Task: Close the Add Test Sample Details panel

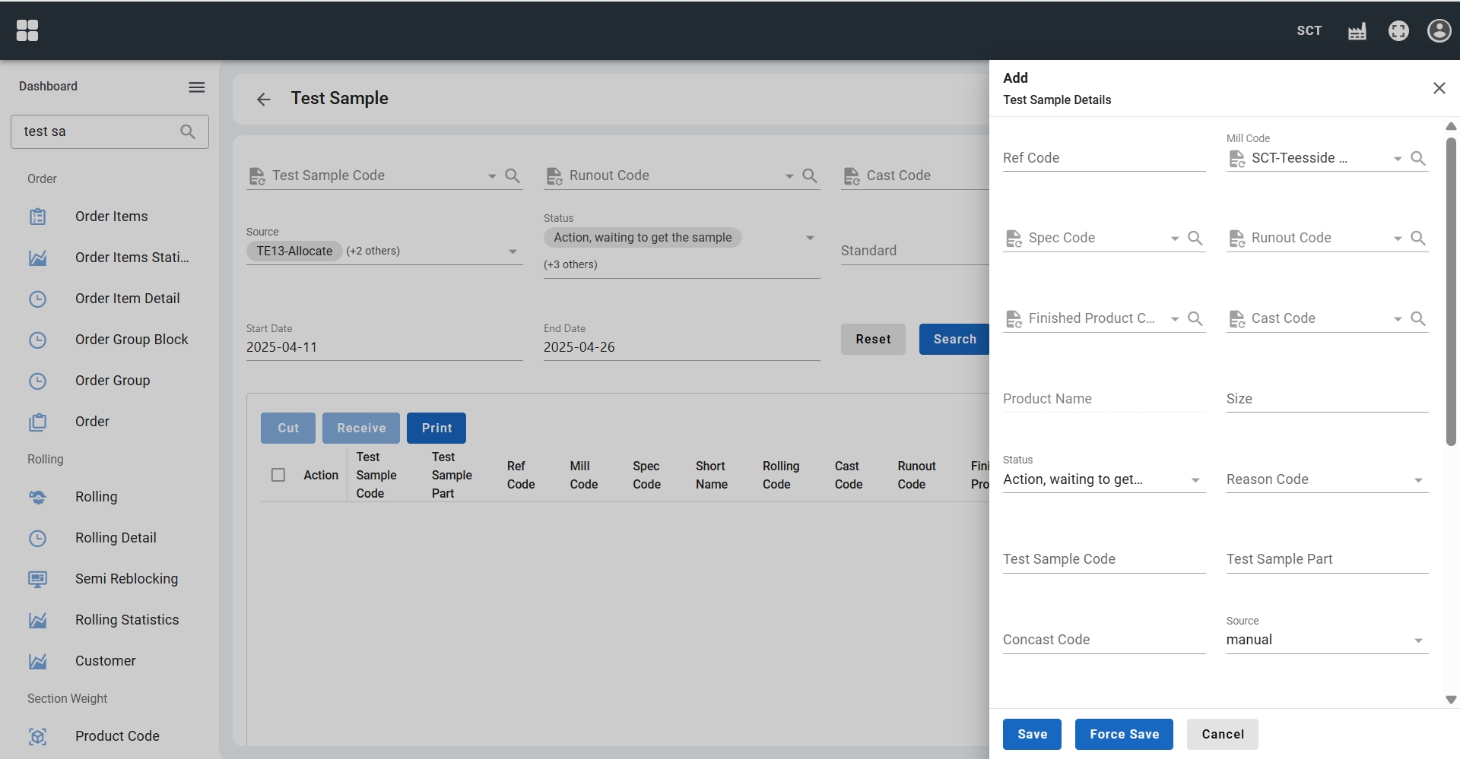Action: [1439, 88]
